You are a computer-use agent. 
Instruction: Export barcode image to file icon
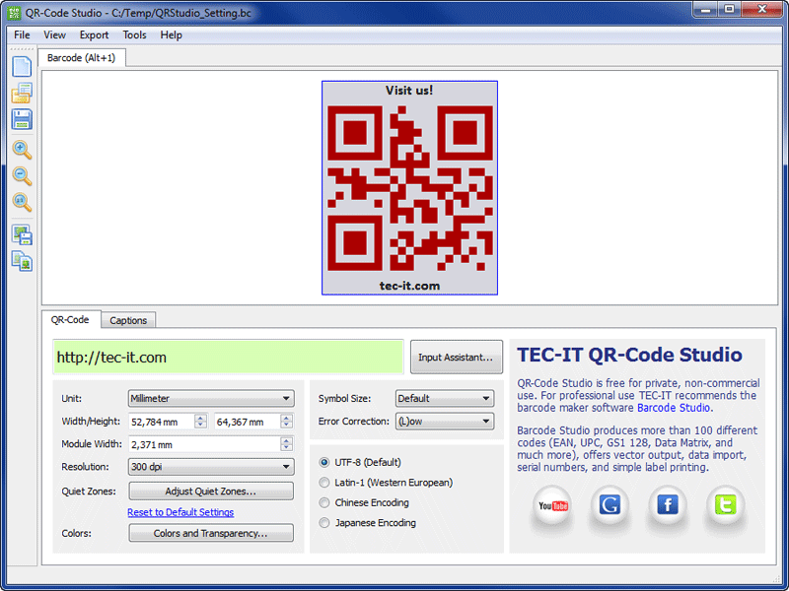(22, 234)
